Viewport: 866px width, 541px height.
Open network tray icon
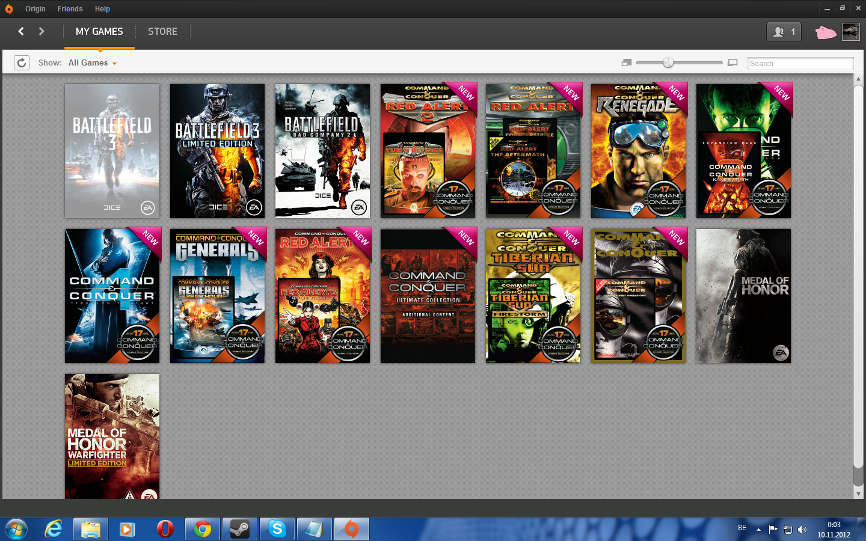(787, 530)
